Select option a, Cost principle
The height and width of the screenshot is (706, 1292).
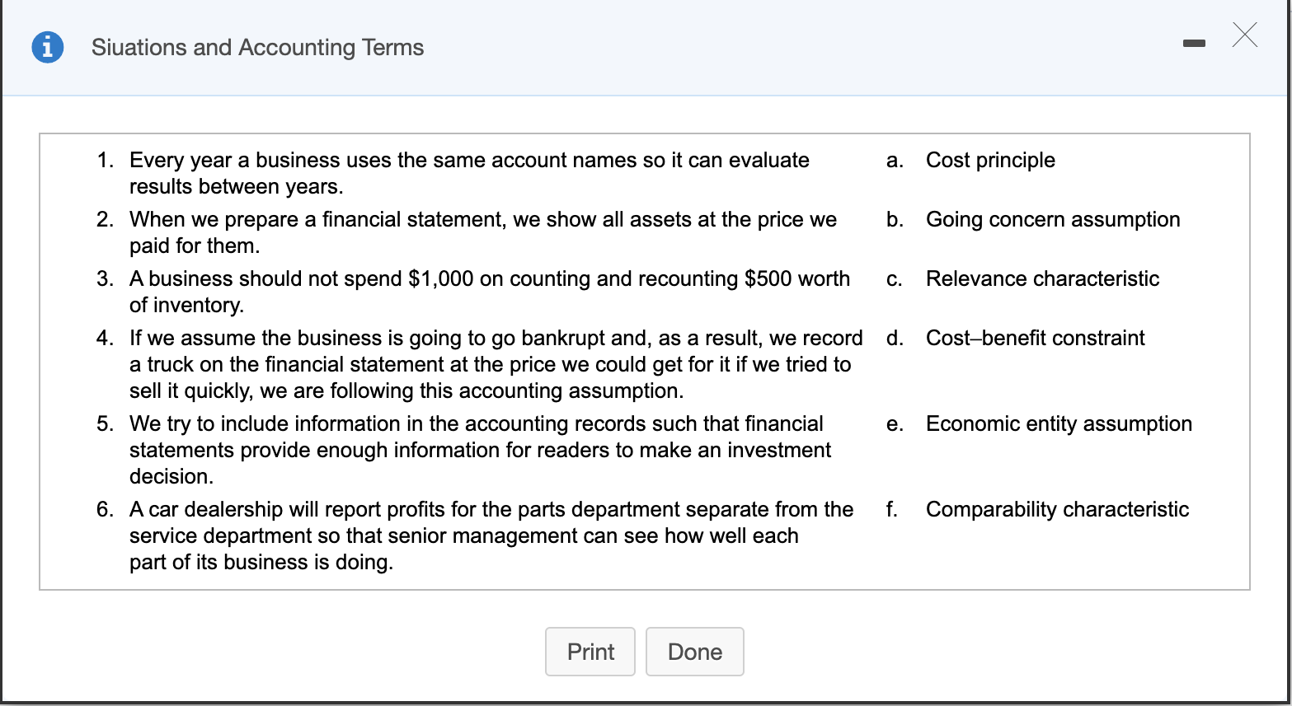point(990,161)
